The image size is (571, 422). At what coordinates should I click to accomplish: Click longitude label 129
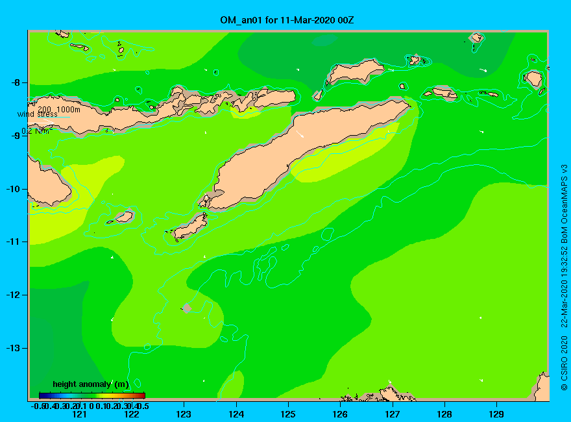click(x=496, y=414)
